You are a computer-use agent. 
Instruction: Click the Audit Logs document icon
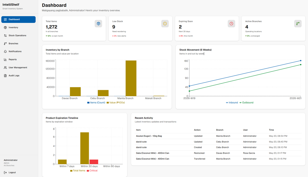click(5, 76)
